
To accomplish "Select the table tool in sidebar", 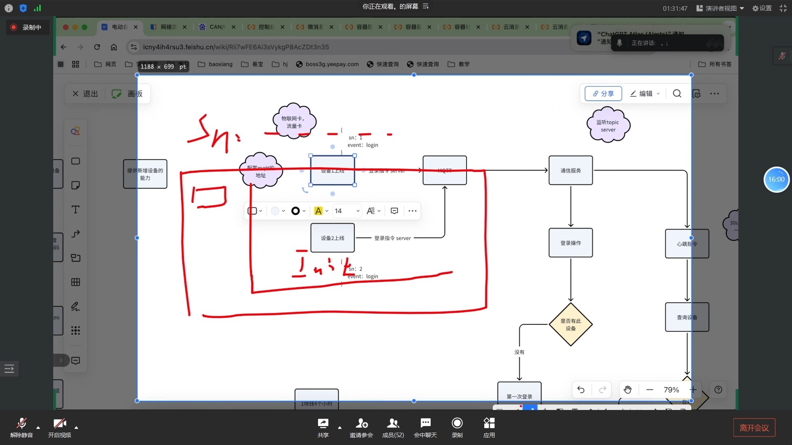I will point(75,282).
